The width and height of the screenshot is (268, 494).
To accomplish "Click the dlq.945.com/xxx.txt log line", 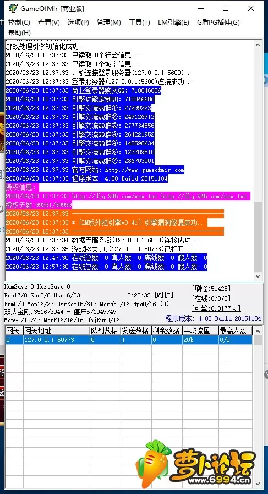I will point(128,196).
